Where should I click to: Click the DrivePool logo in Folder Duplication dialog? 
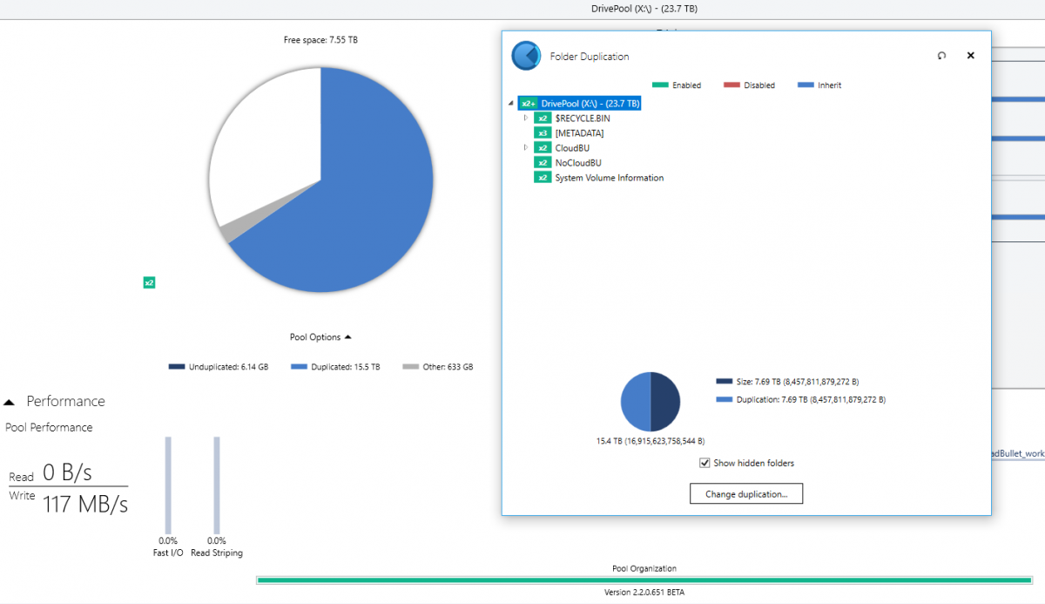pyautogui.click(x=526, y=56)
